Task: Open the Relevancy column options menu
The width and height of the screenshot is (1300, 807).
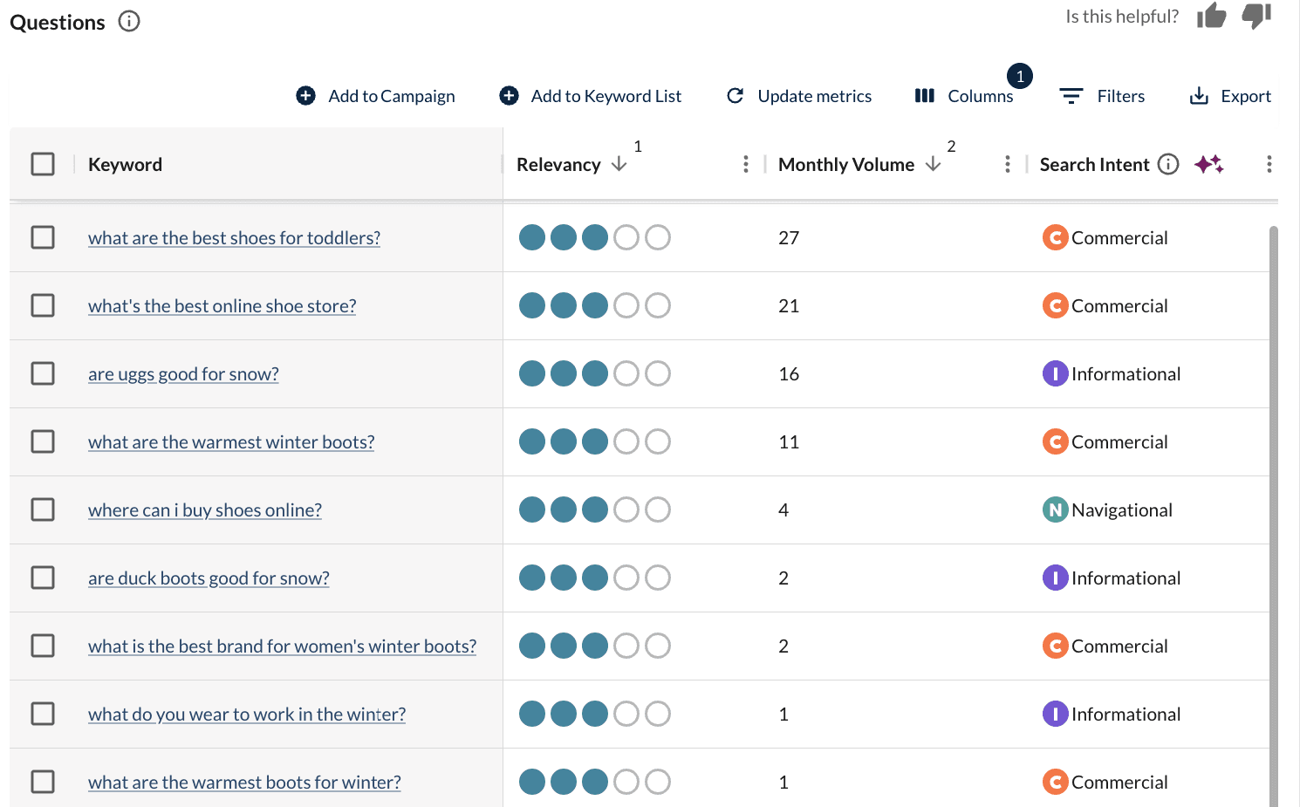Action: (746, 163)
